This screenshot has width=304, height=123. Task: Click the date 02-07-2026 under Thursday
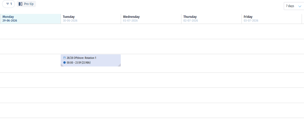[191, 20]
